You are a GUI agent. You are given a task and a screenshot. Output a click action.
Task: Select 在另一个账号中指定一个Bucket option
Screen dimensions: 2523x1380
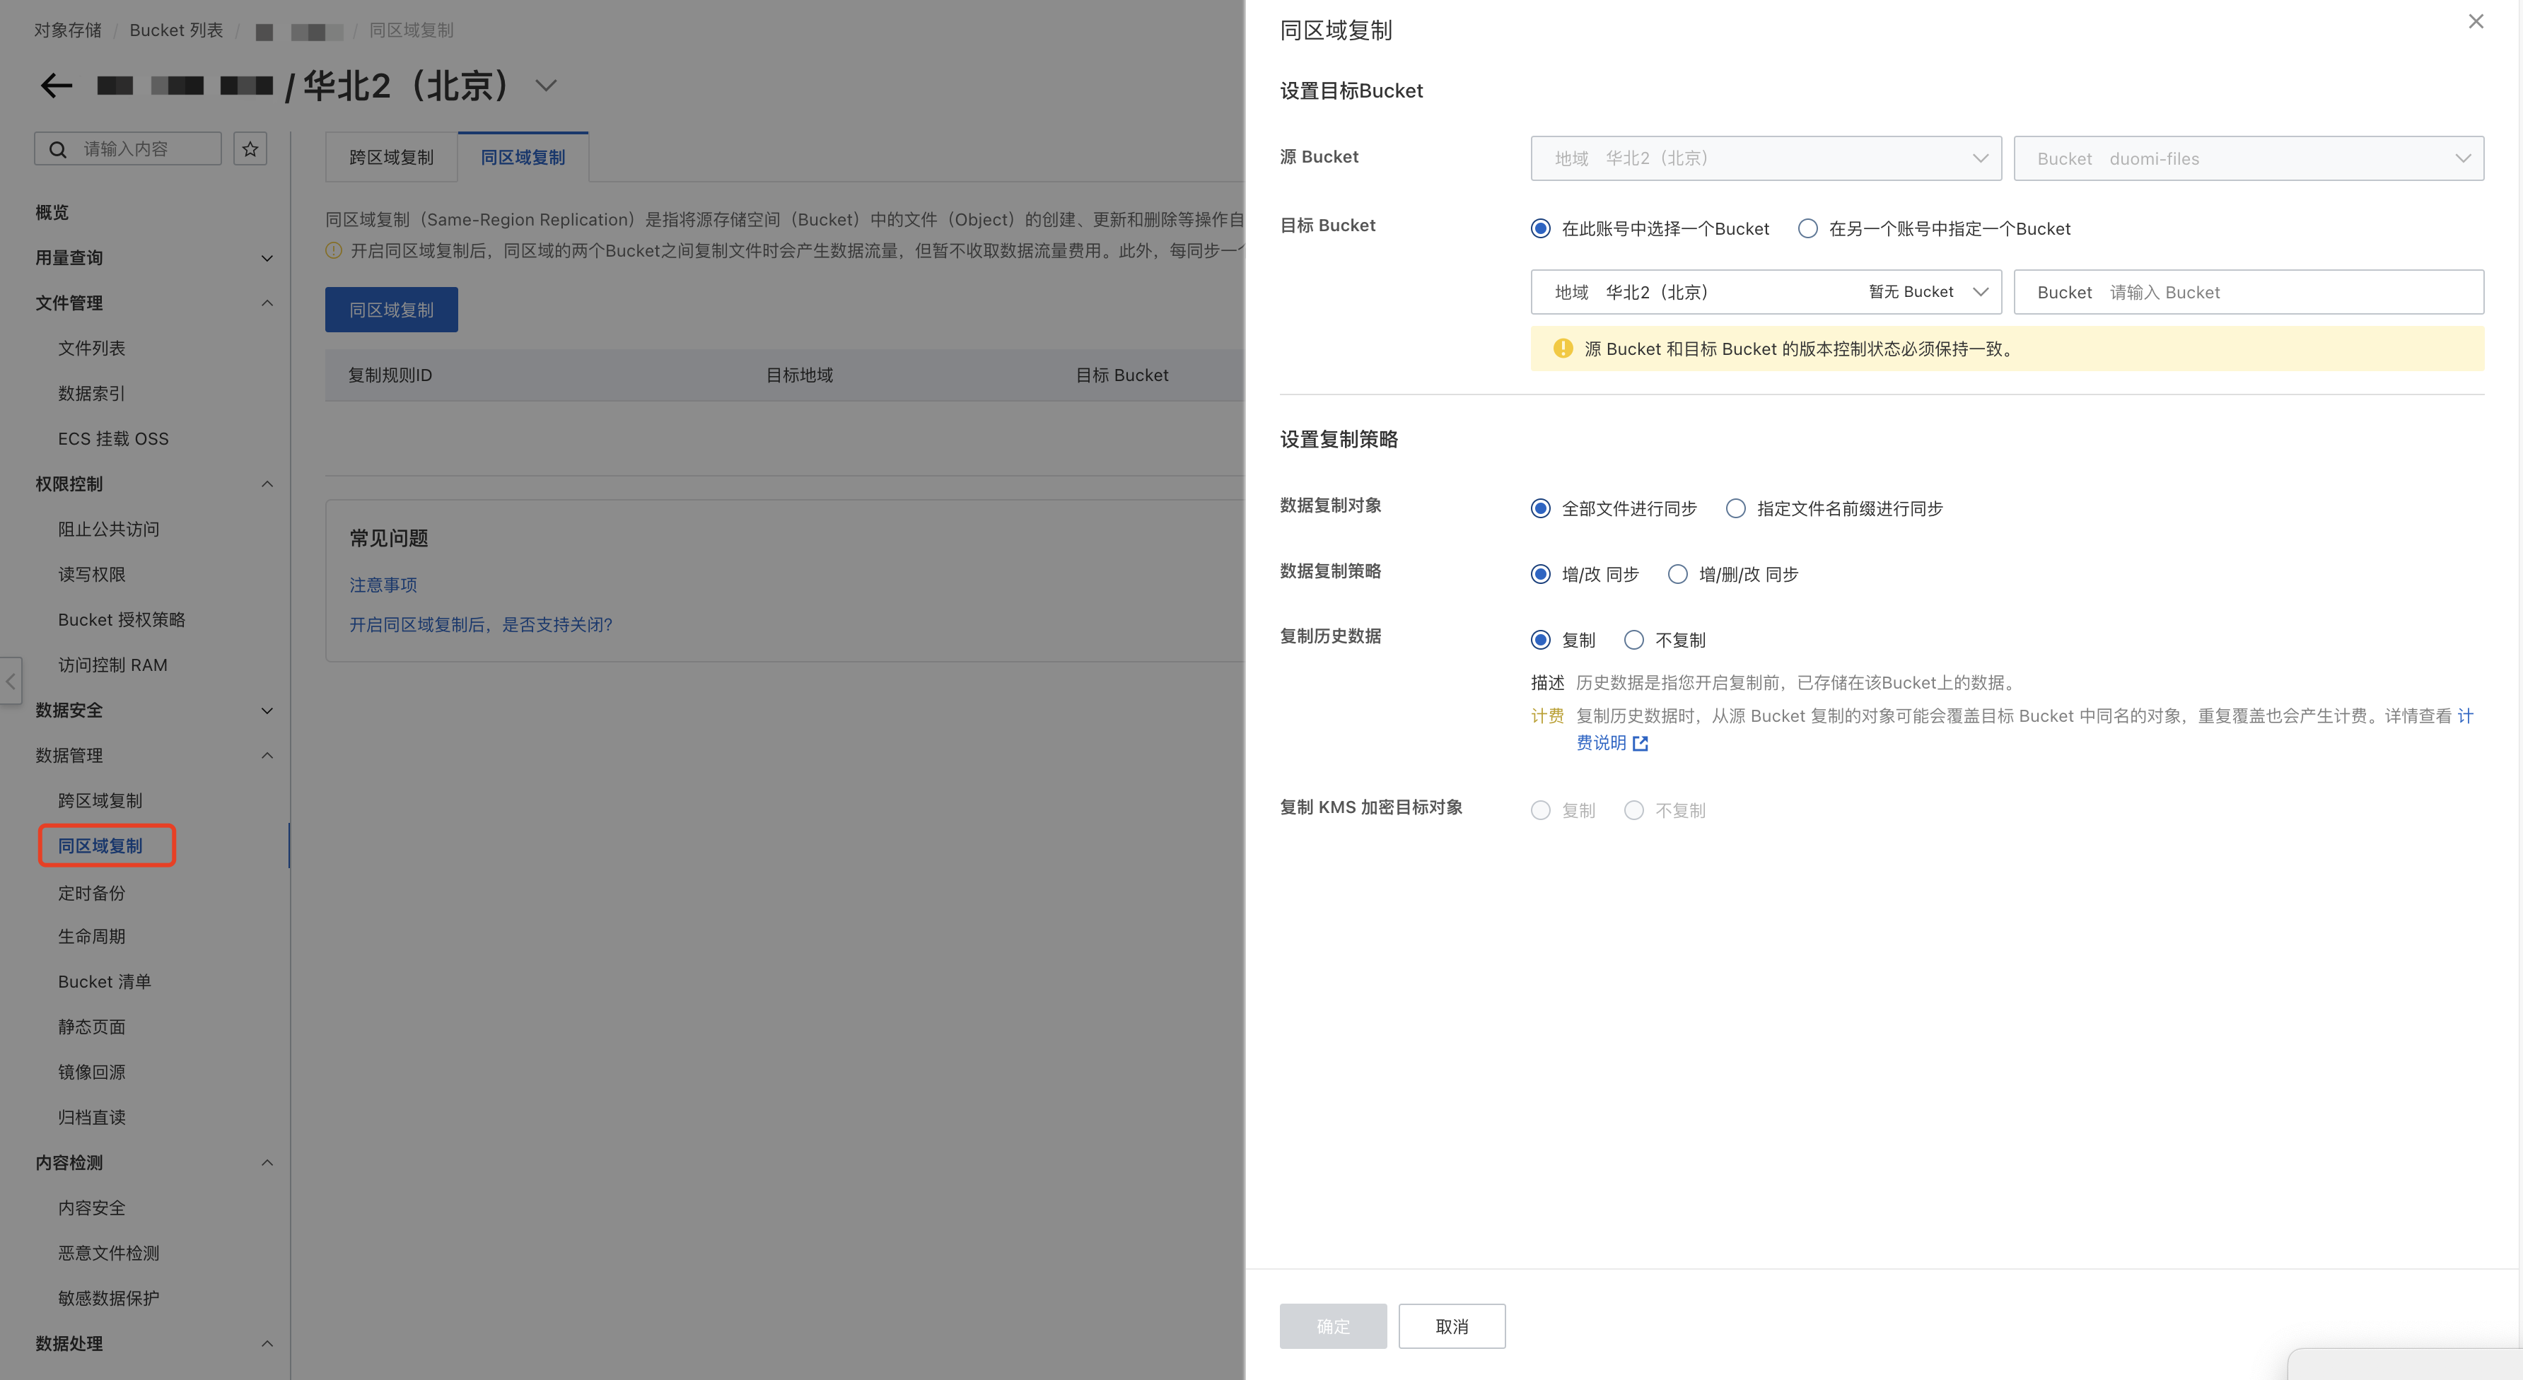pos(1808,228)
